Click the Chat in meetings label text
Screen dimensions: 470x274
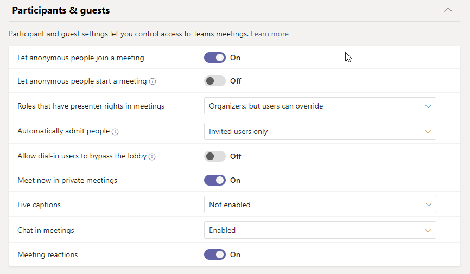[46, 230]
